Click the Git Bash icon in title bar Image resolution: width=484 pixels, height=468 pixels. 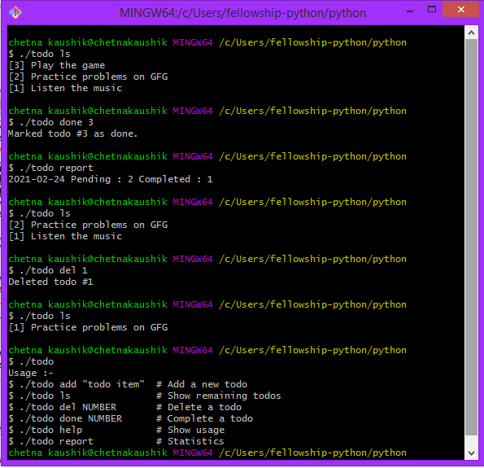point(15,12)
